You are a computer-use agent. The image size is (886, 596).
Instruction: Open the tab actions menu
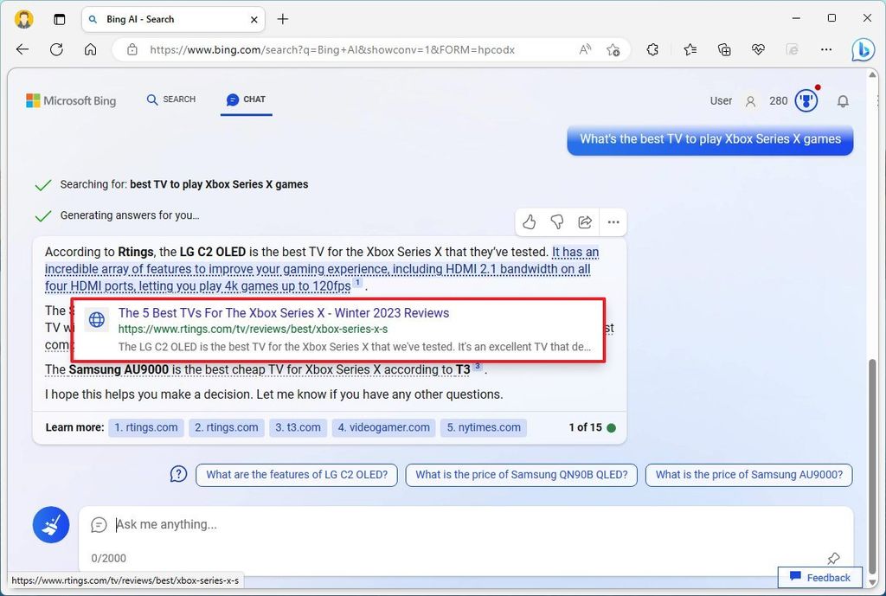pyautogui.click(x=59, y=19)
